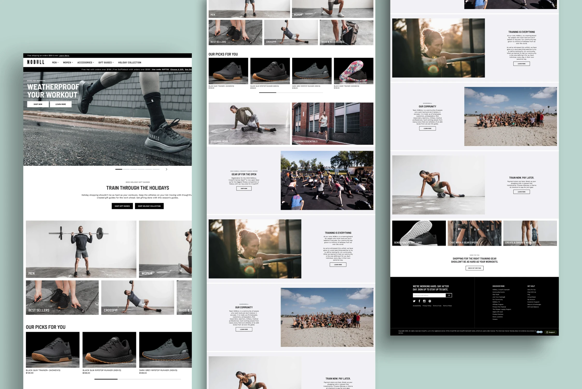The width and height of the screenshot is (582, 389).
Task: Expand the Accessories menu item
Action: 85,62
